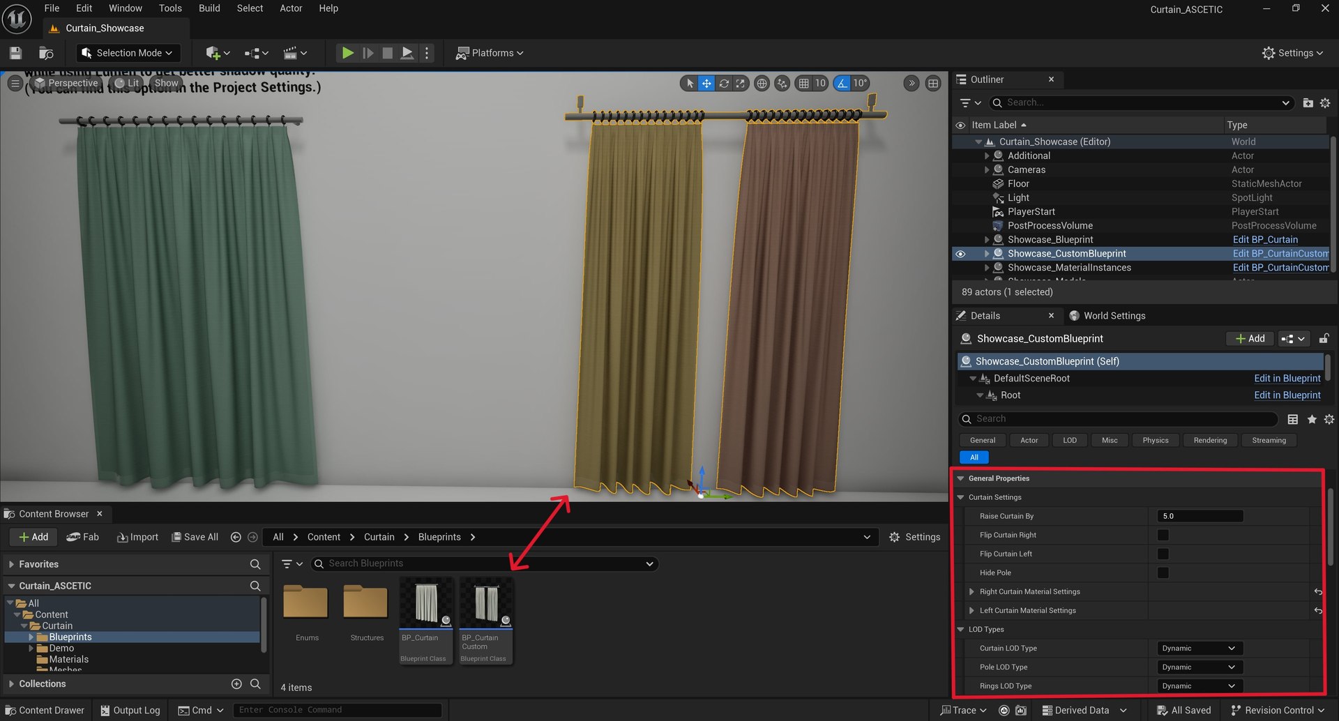This screenshot has height=721, width=1339.
Task: Add a new folder in Outliner
Action: coord(1308,103)
